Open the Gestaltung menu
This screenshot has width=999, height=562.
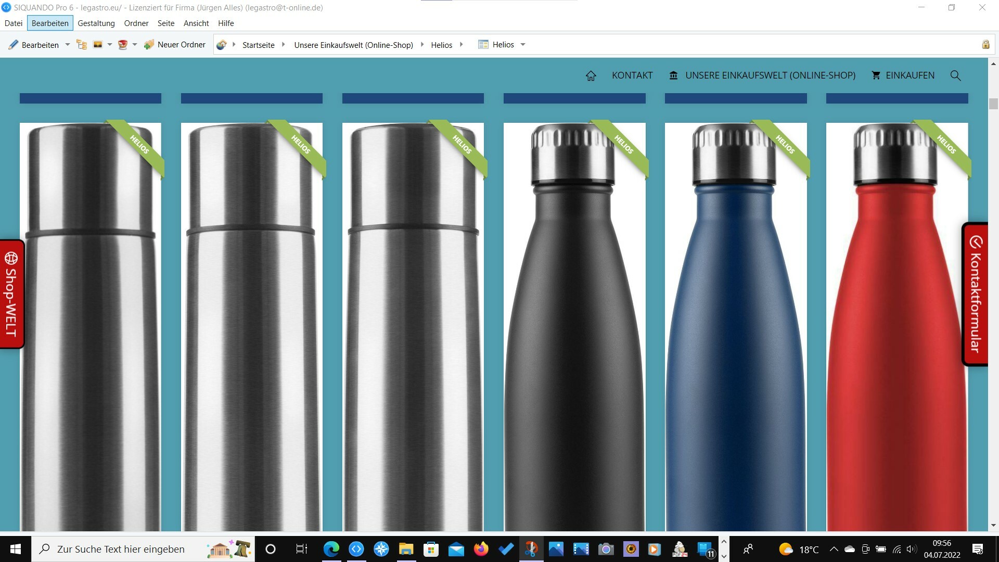96,23
